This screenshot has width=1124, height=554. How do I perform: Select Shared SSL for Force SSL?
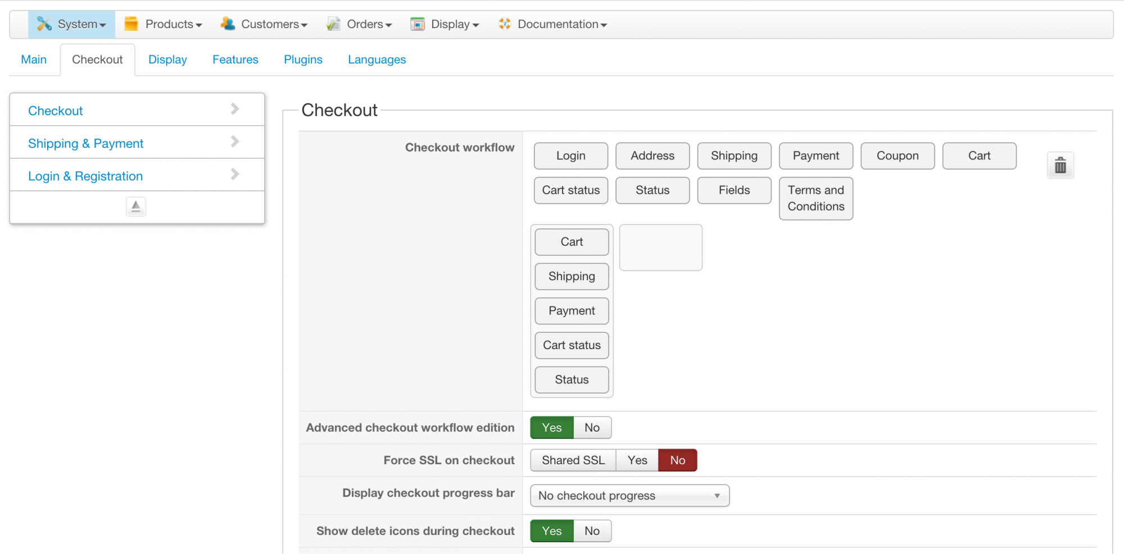(x=573, y=460)
